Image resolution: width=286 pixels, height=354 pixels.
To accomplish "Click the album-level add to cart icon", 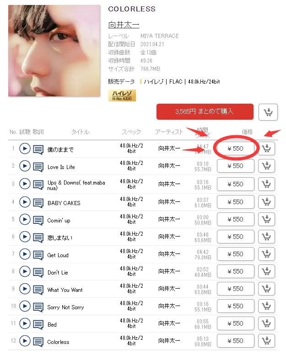I will 268,112.
